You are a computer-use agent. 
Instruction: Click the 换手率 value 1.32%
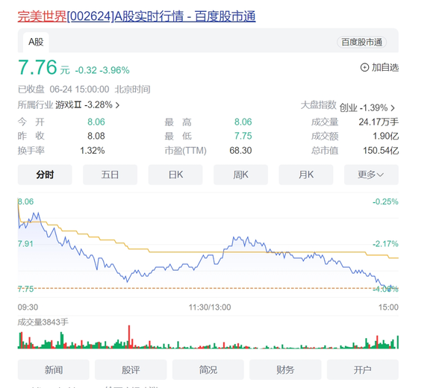[93, 151]
